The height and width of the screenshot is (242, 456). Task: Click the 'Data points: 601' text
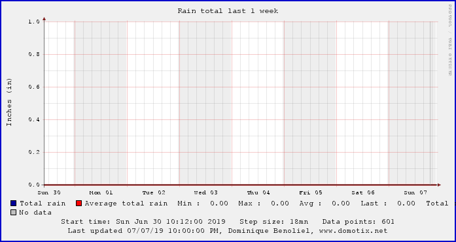[x=359, y=222]
